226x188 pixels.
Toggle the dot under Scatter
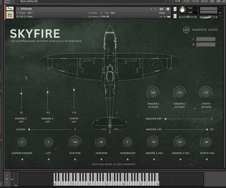[x=75, y=159]
